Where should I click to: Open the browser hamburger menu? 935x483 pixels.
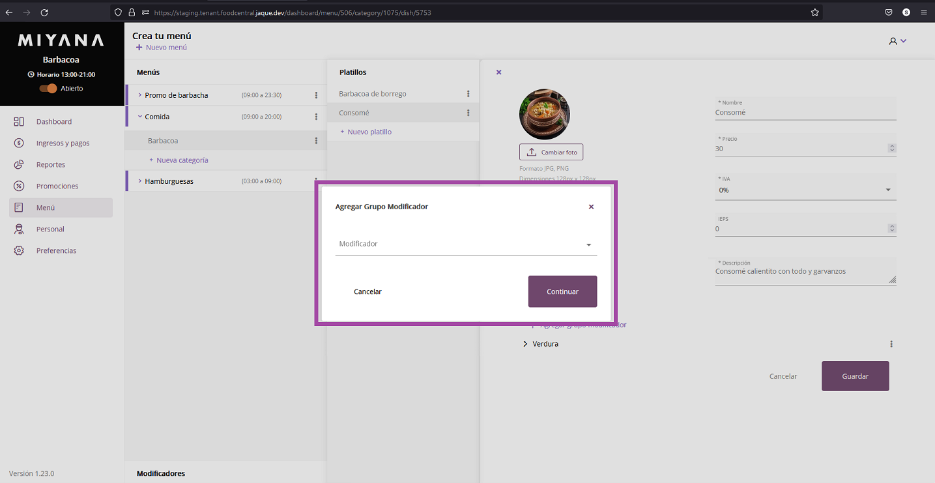(x=924, y=12)
